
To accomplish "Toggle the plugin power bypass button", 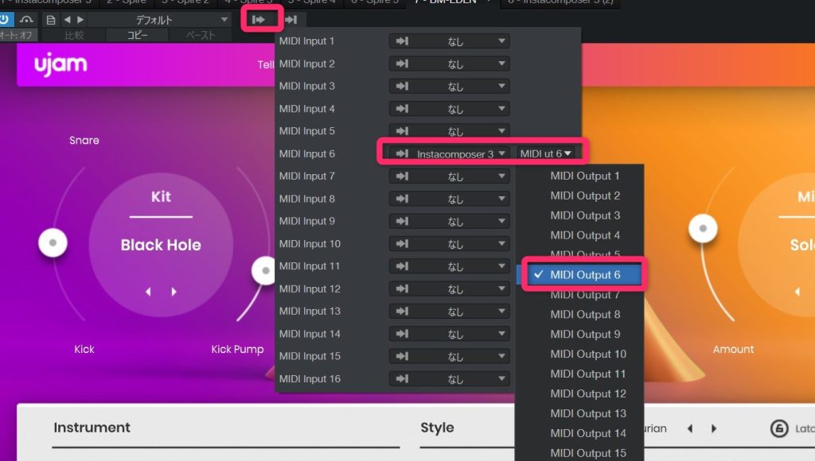I will [x=6, y=19].
